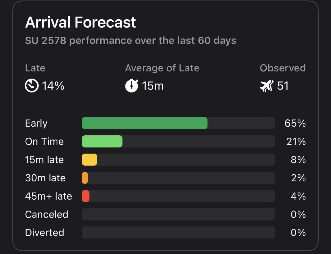Click the 21% On Time percentage
This screenshot has height=254, width=331.
click(296, 142)
